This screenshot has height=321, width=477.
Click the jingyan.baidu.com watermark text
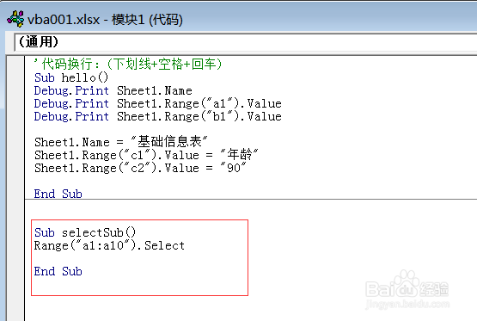coord(407,304)
